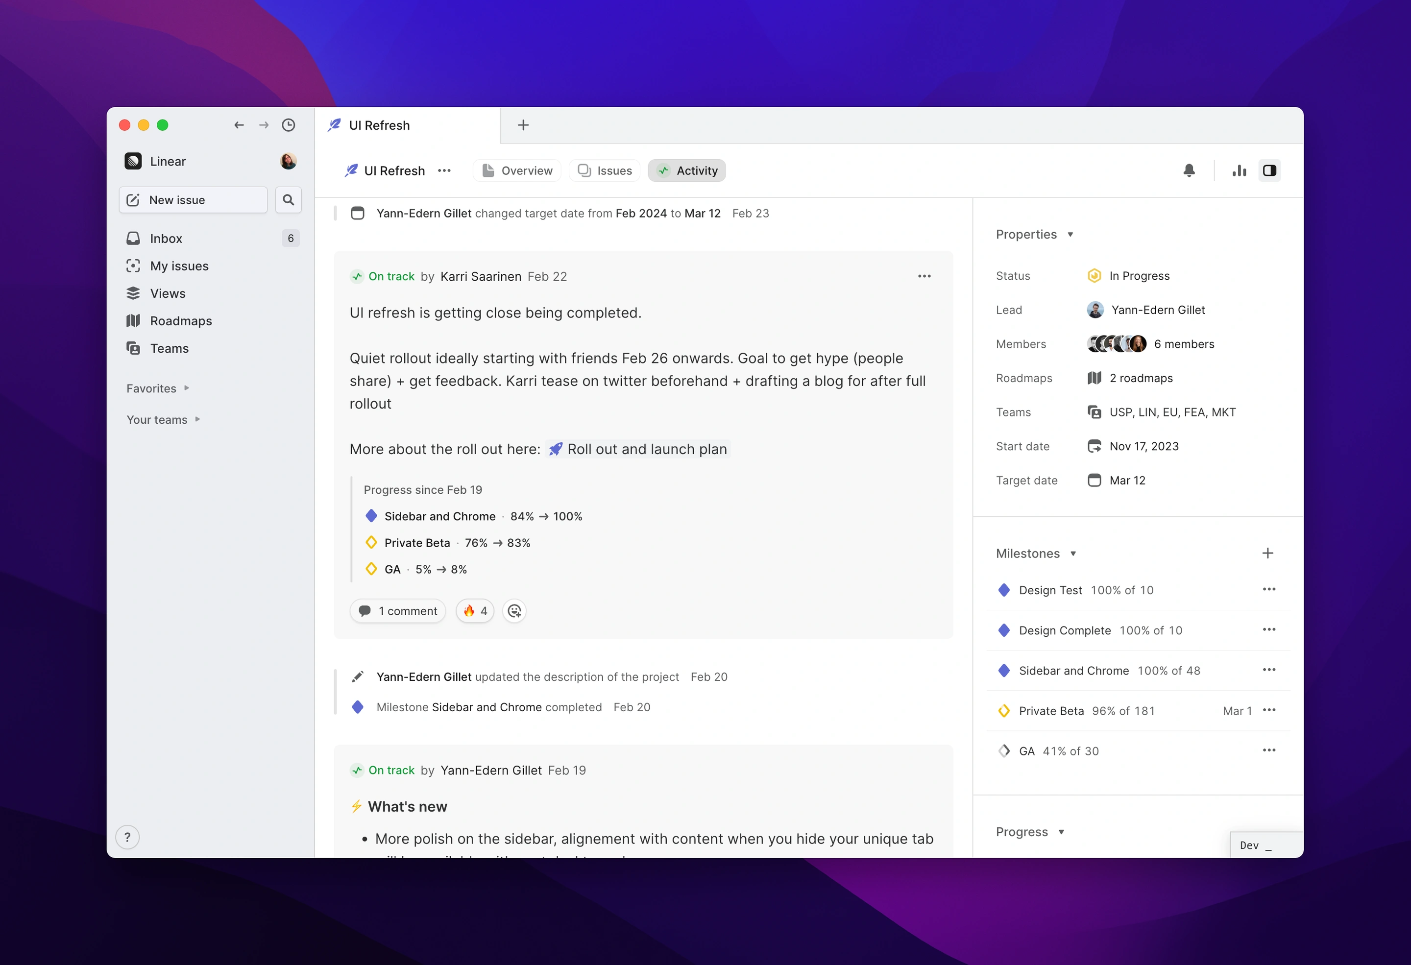This screenshot has width=1411, height=965.
Task: Expand the Your teams section
Action: click(163, 420)
